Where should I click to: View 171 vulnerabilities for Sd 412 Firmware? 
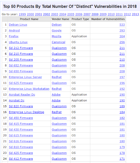click(x=122, y=159)
